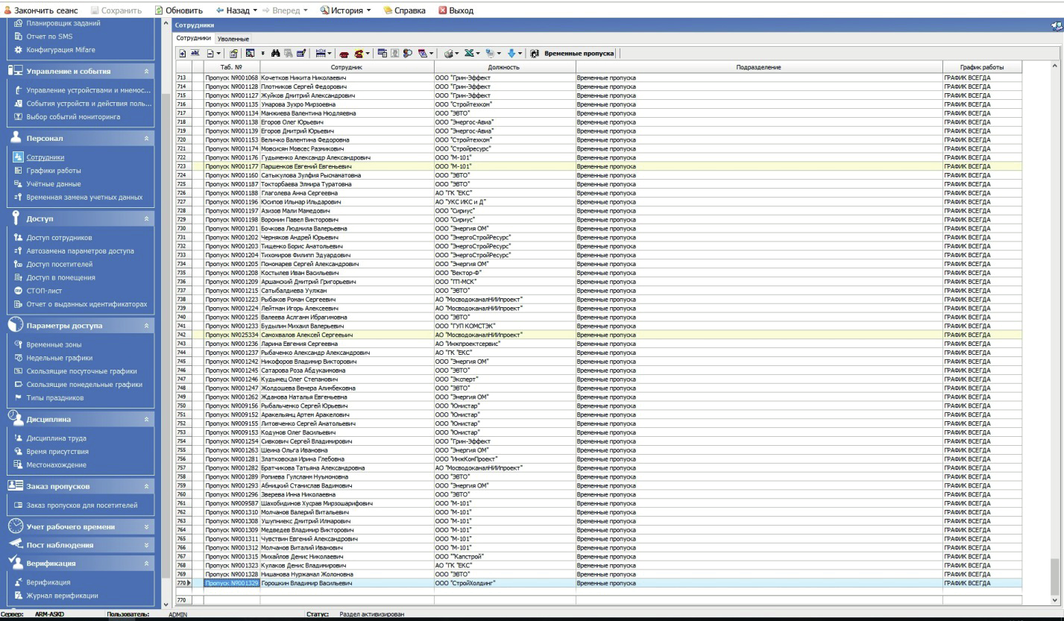This screenshot has height=621, width=1064.
Task: Open Типы праздников in sidebar
Action: point(55,397)
